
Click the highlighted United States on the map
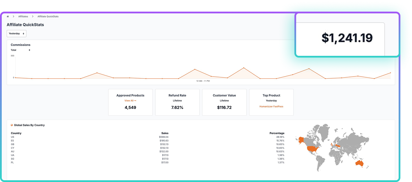pyautogui.click(x=312, y=149)
